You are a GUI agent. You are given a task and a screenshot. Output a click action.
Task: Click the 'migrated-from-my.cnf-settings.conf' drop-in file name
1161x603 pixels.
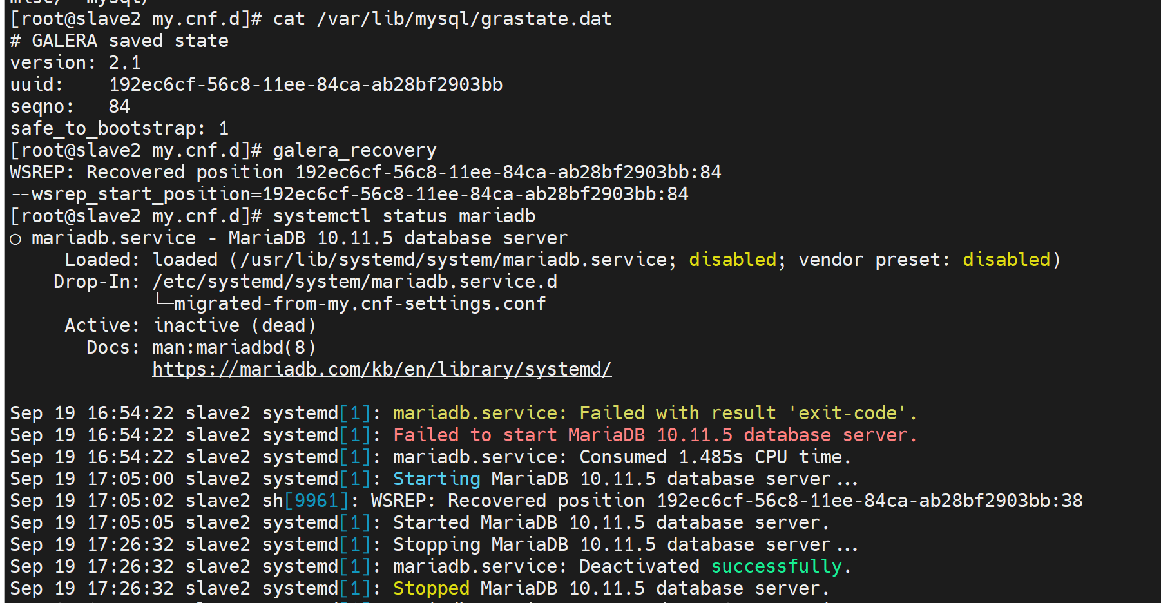pyautogui.click(x=360, y=303)
